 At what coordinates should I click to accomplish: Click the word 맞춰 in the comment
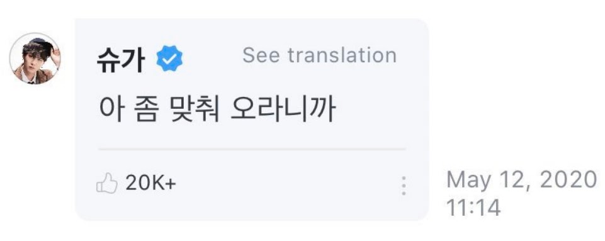tap(194, 110)
